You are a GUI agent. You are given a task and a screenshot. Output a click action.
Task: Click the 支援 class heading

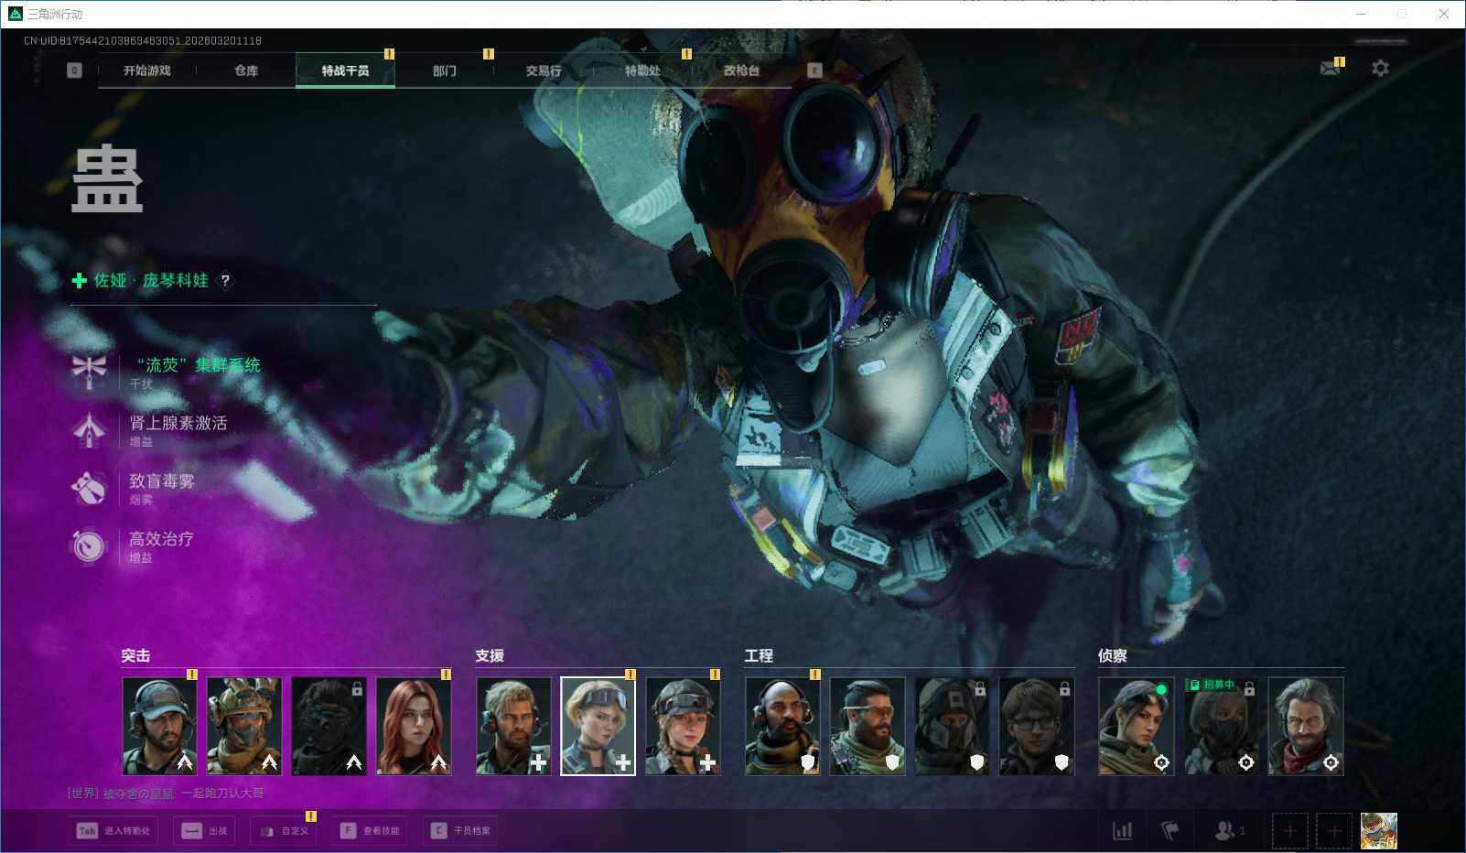tap(490, 656)
